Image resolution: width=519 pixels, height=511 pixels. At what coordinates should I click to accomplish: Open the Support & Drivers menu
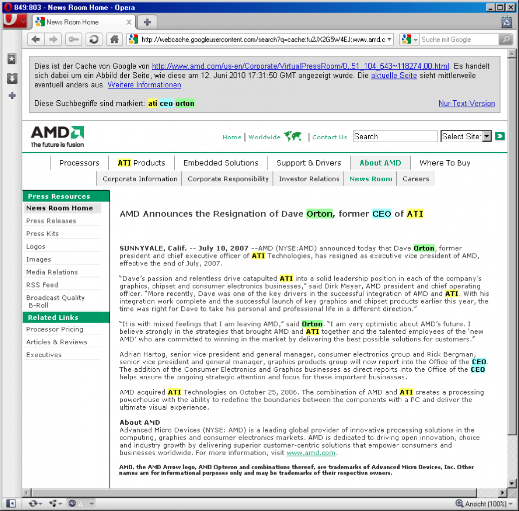pos(309,163)
